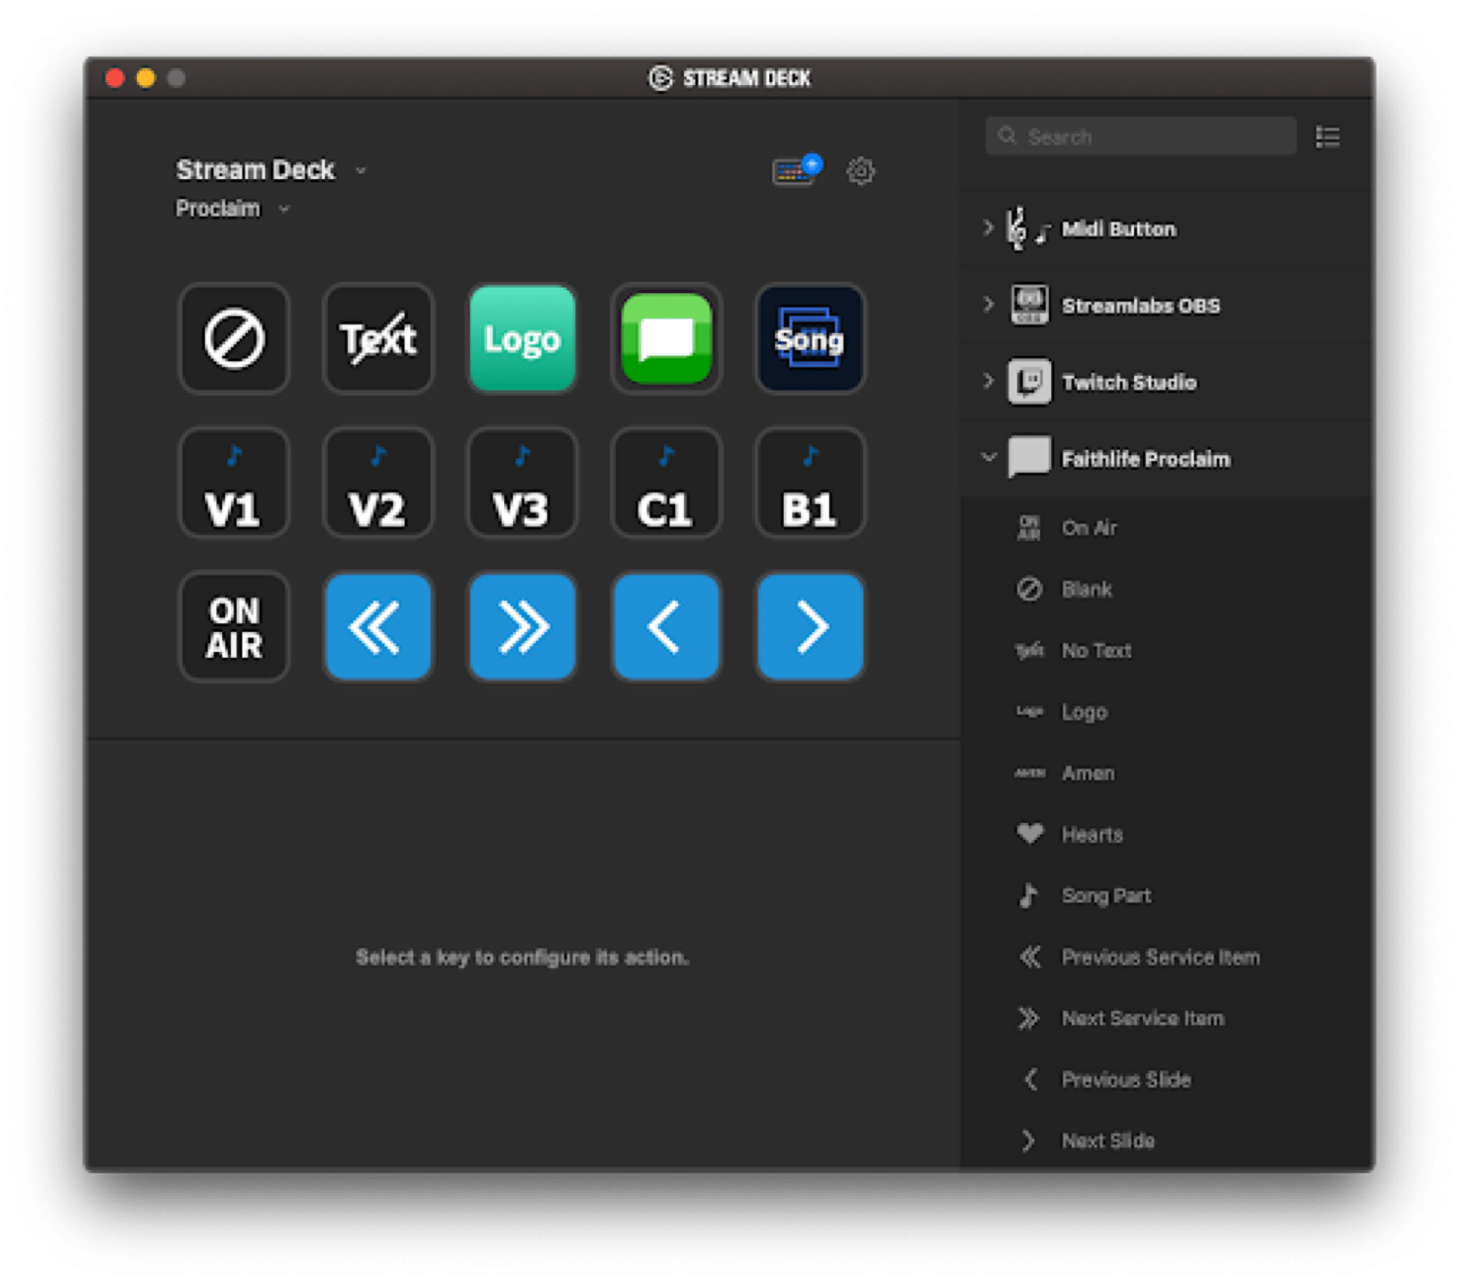Click the actions Search field
Viewport: 1459px width, 1284px height.
coord(1140,136)
